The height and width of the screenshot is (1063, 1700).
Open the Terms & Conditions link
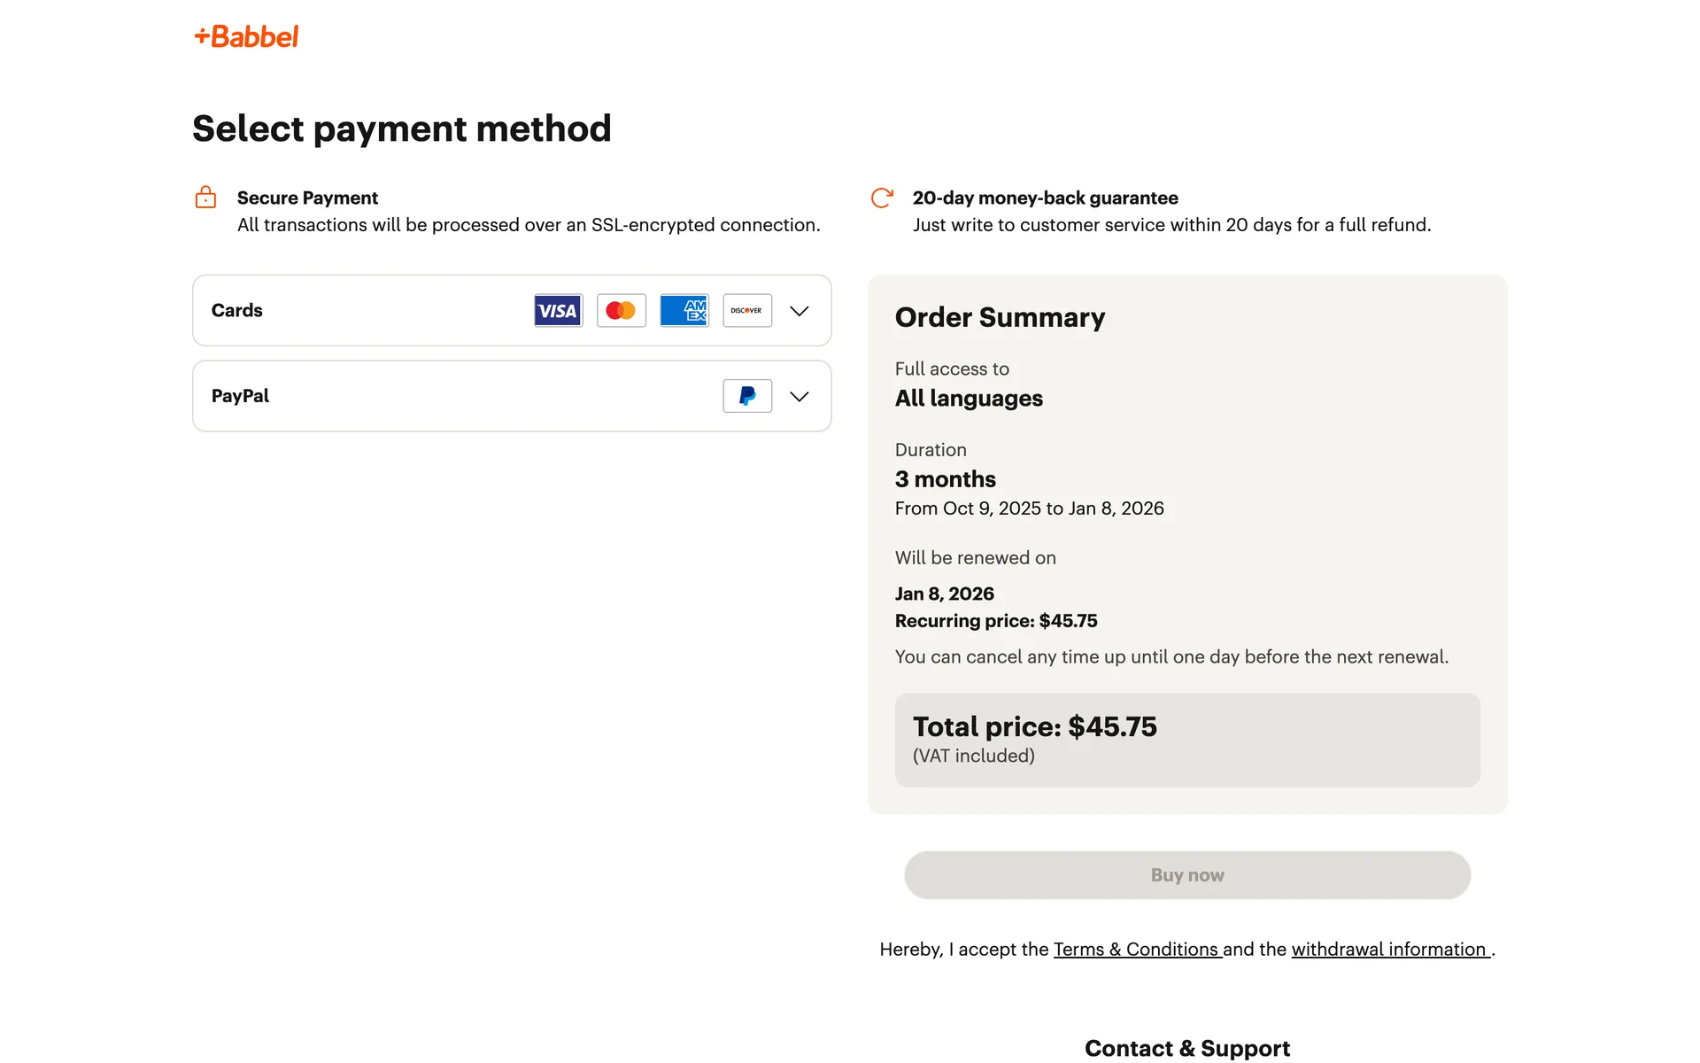point(1136,950)
